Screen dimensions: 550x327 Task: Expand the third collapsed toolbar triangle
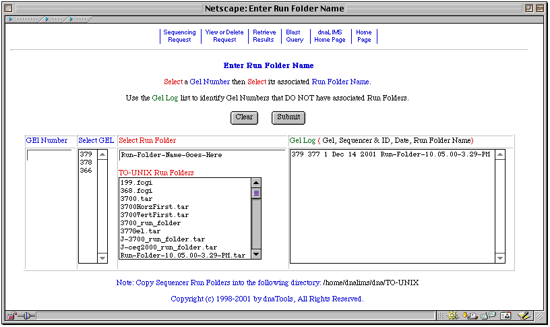click(x=69, y=19)
